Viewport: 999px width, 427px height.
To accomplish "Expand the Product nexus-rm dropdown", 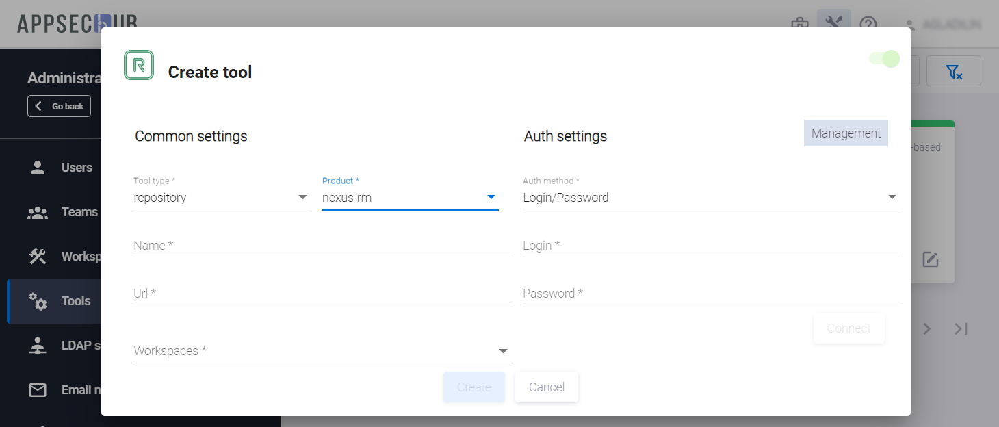I will 410,198.
